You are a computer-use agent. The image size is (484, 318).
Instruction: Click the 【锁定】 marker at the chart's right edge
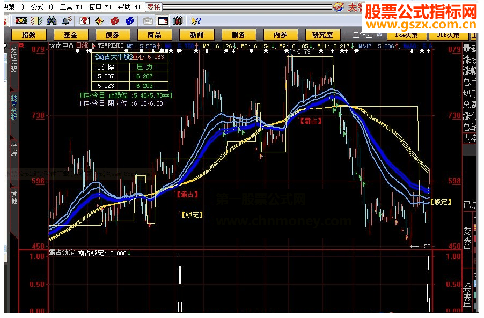point(442,202)
